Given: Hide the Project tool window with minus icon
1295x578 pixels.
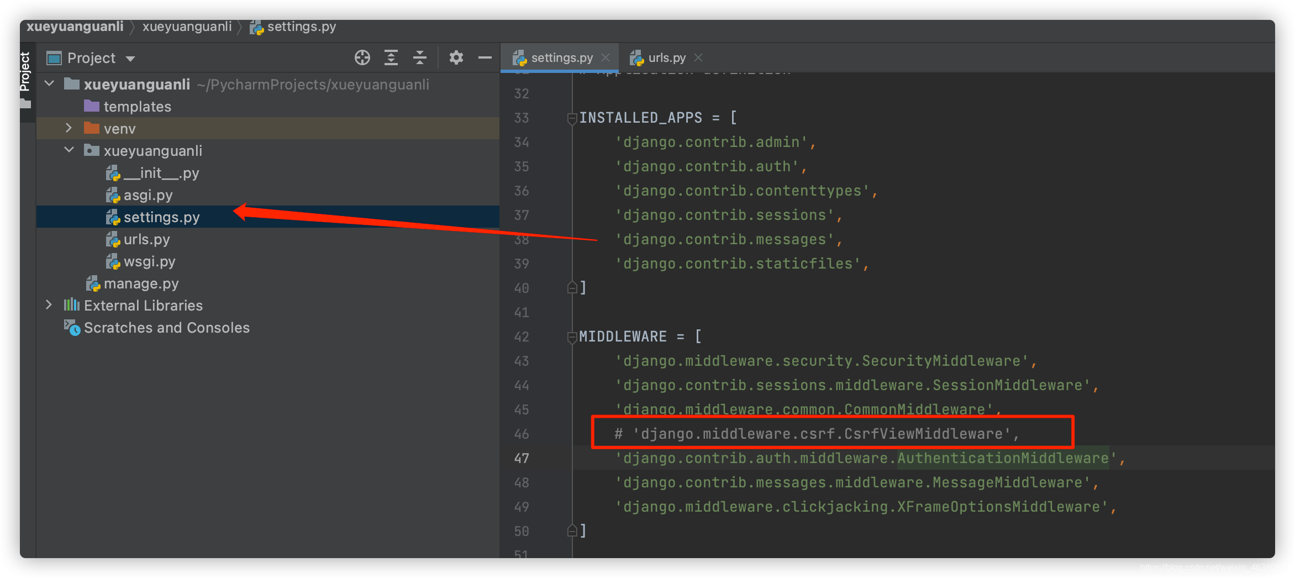Looking at the screenshot, I should click(485, 57).
